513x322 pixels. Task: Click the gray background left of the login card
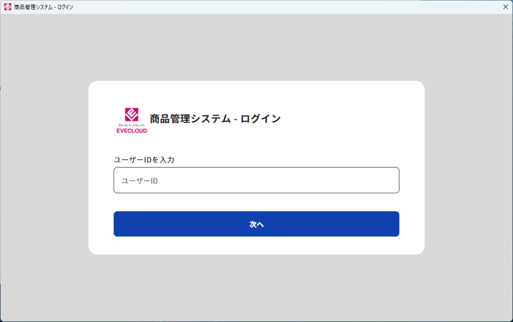[x=44, y=168]
